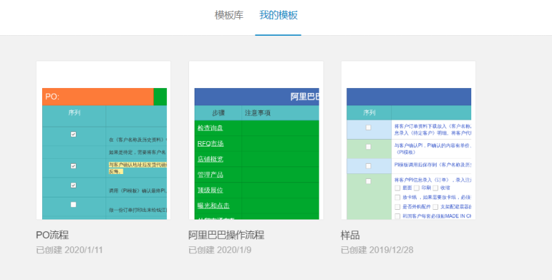Click the RFQ市场 link in preview

tap(210, 144)
